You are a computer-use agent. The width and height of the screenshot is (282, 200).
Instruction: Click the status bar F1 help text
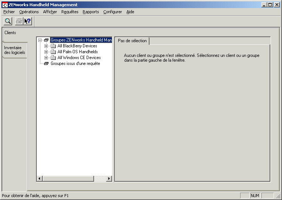point(35,196)
